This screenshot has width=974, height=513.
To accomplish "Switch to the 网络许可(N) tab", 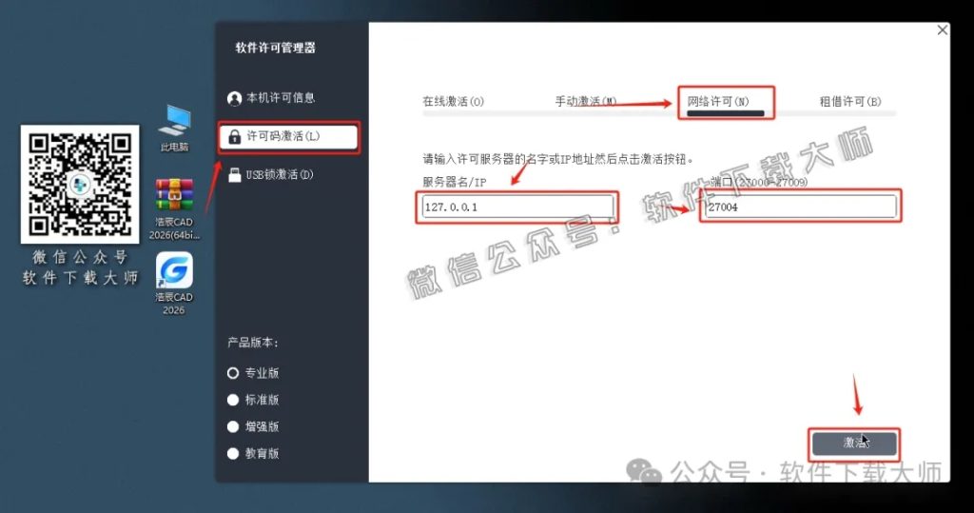I will tap(719, 101).
